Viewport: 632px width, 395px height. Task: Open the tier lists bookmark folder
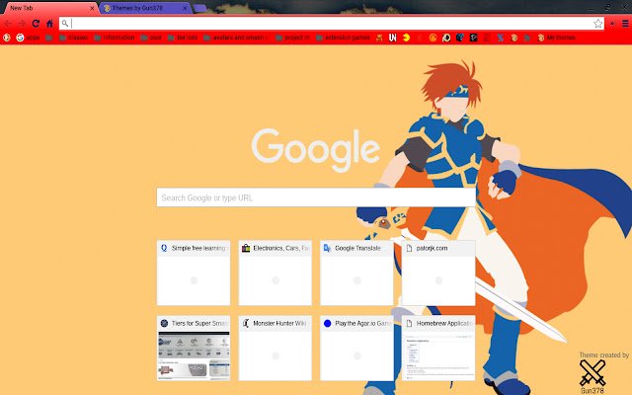point(183,38)
